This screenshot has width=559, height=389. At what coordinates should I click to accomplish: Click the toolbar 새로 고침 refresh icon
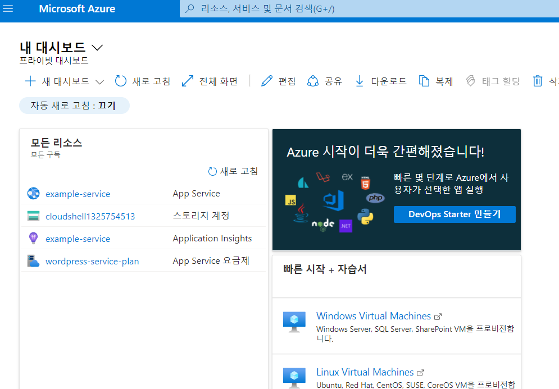[x=120, y=81]
